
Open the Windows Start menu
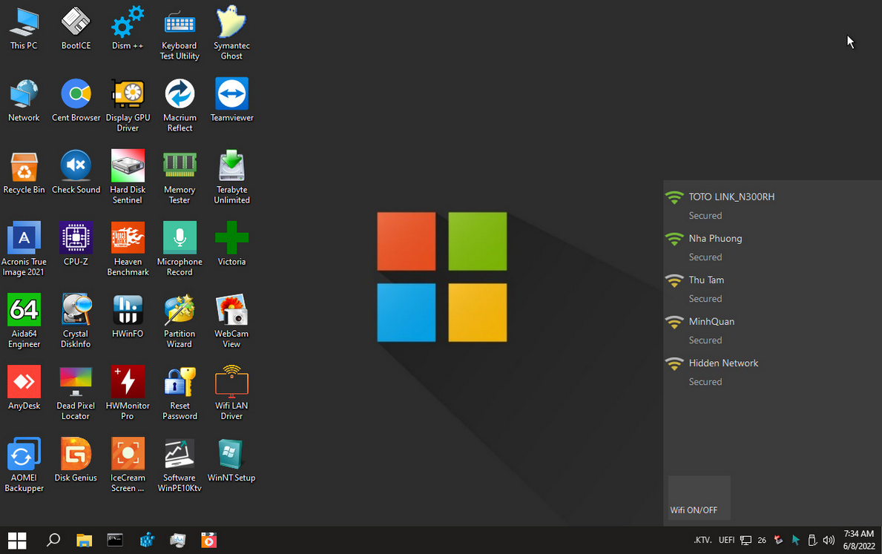coord(17,541)
